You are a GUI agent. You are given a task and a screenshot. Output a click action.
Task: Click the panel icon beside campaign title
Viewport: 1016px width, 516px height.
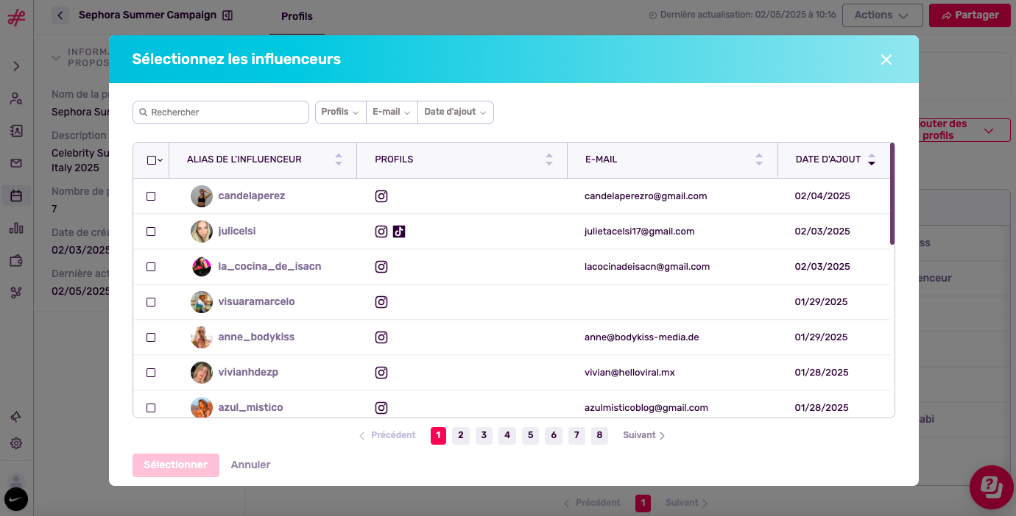coord(227,15)
